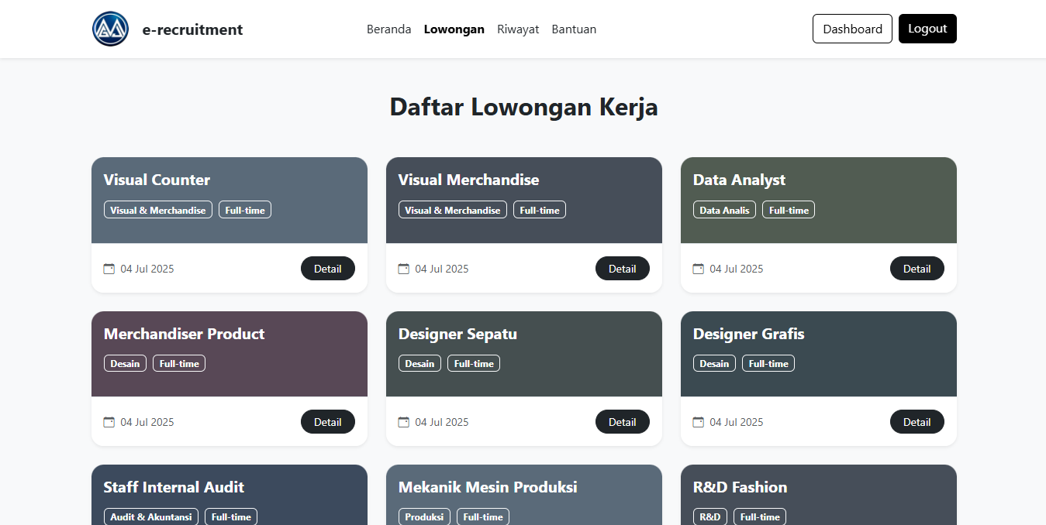View Detail for Visual Counter job
The width and height of the screenshot is (1046, 525).
[x=327, y=269]
